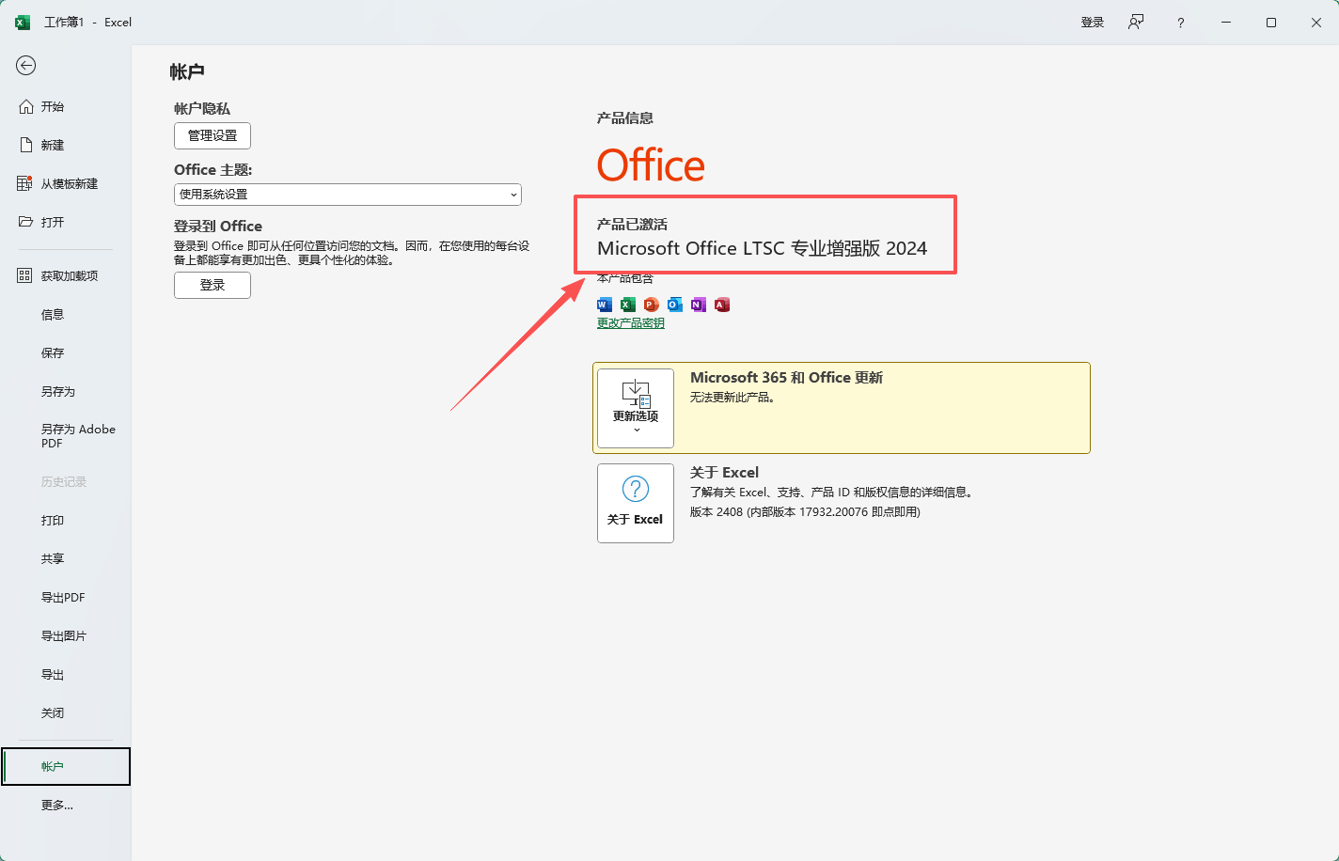Screen dimensions: 1339x861
Task: Select the Excel icon under 本产品包含
Action: [x=627, y=304]
